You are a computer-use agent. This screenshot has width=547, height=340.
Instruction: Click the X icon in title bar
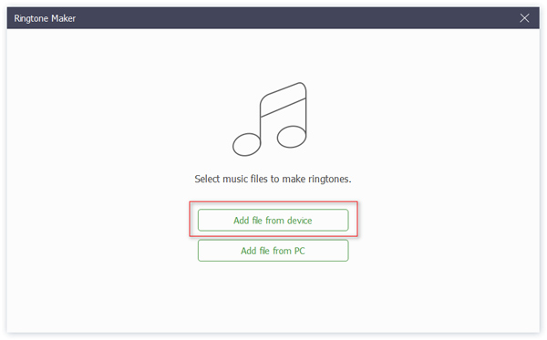coord(524,18)
